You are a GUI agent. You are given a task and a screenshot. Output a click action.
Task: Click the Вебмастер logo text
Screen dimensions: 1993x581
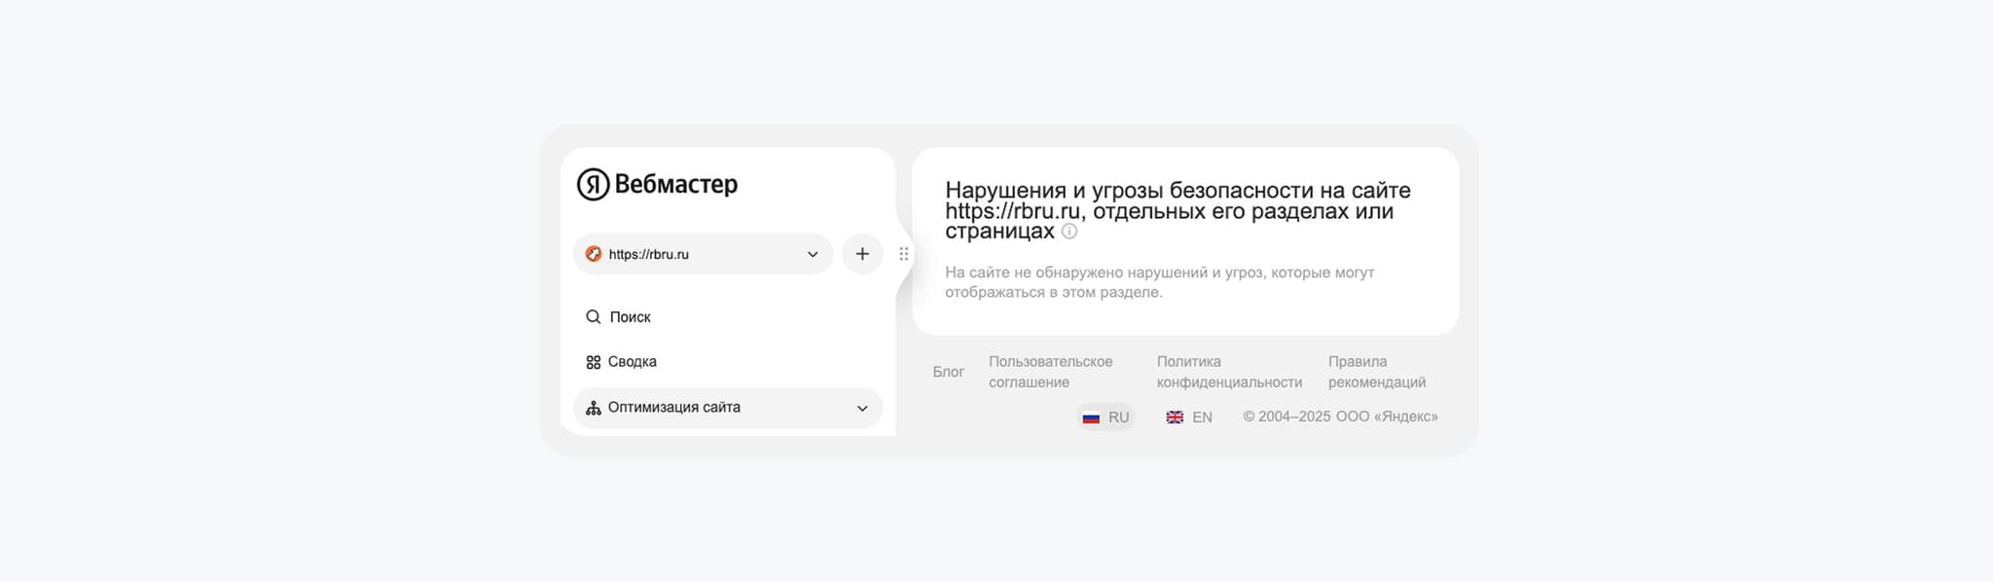pos(675,184)
